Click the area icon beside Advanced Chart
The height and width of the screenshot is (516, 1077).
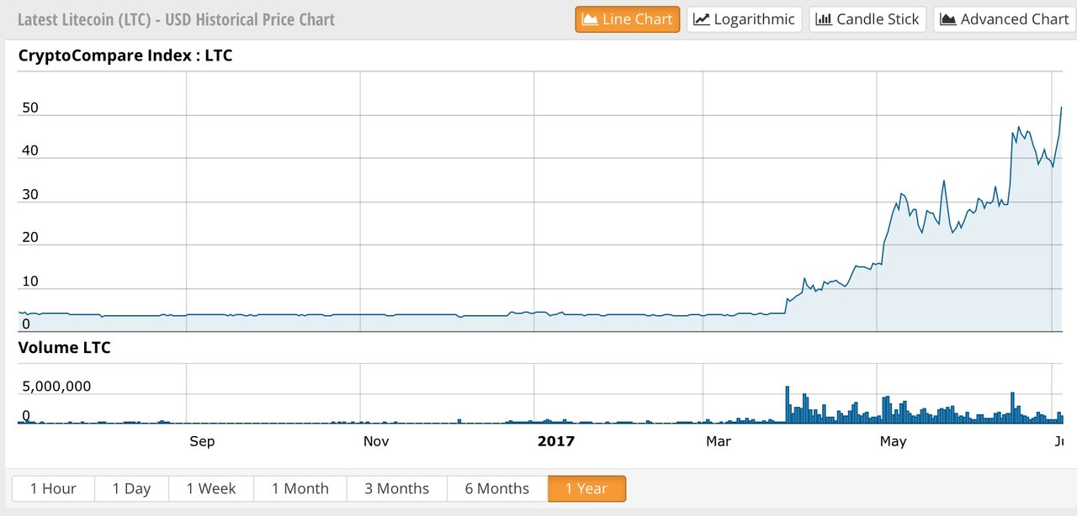click(x=948, y=19)
